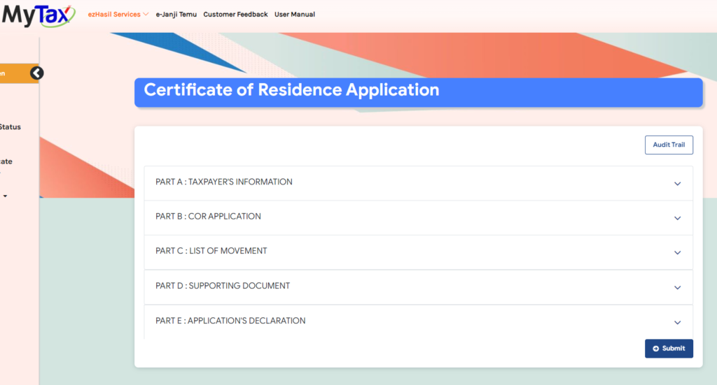Click the Certificate of Residence Application heading
Image resolution: width=717 pixels, height=385 pixels.
[x=291, y=90]
